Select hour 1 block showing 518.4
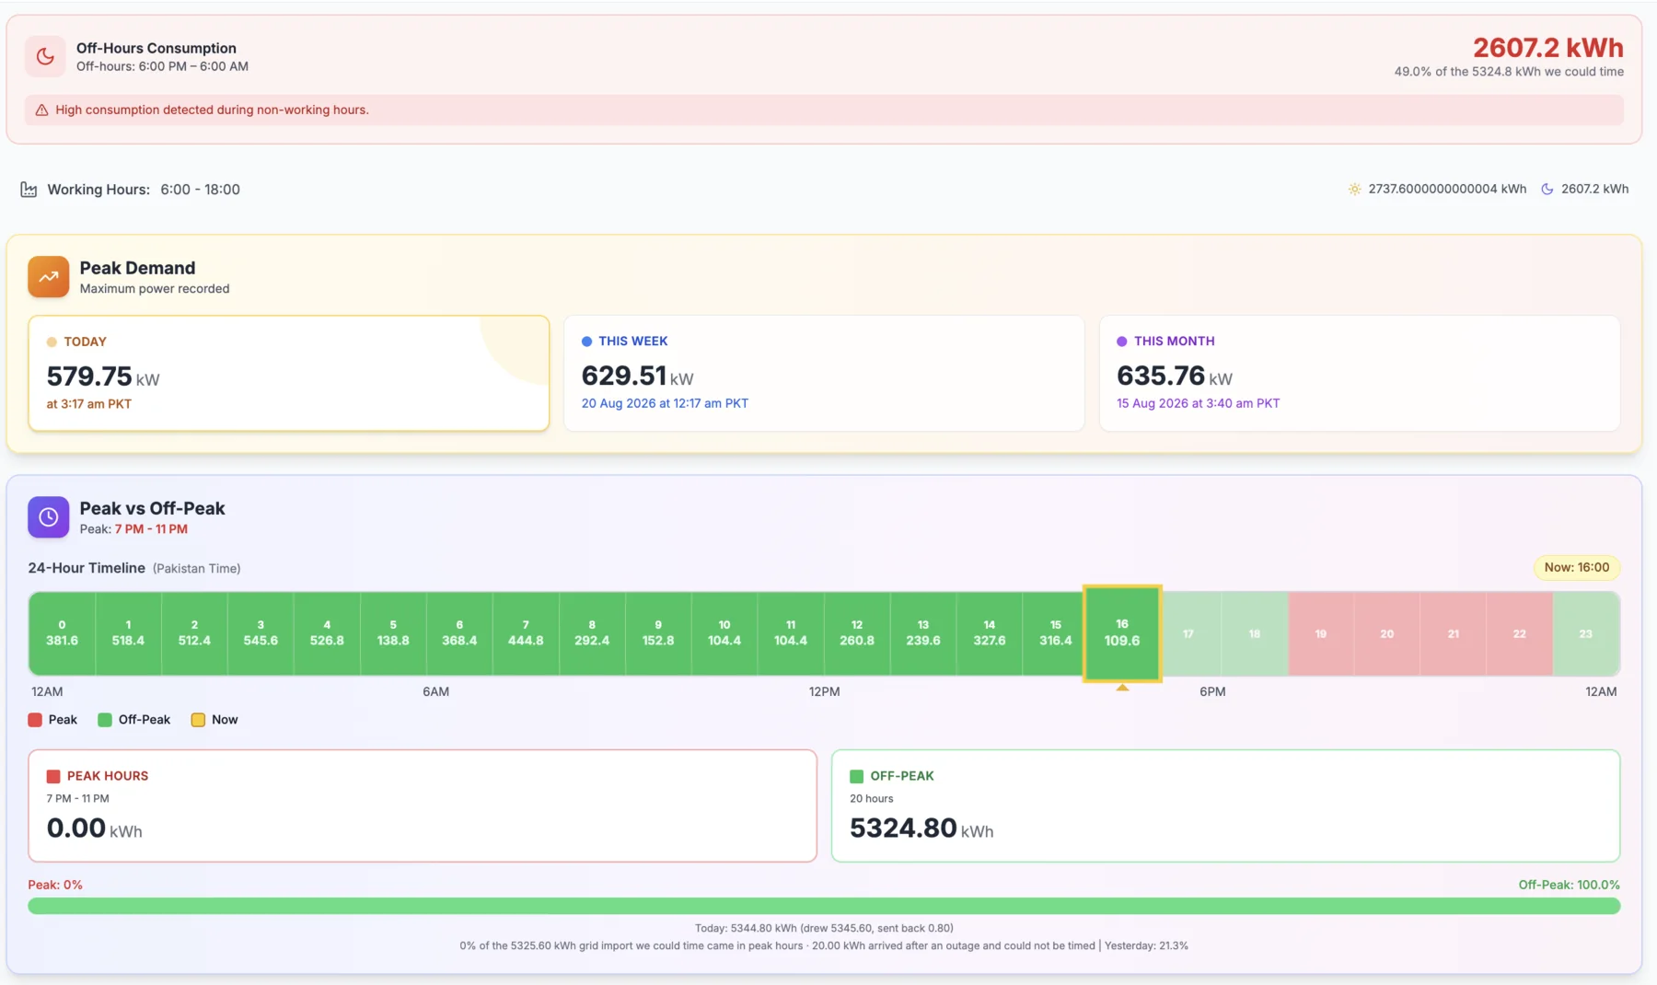The width and height of the screenshot is (1657, 985). tap(128, 633)
